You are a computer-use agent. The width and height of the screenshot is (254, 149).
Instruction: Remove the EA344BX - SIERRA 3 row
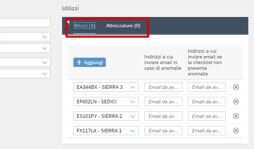tap(236, 87)
